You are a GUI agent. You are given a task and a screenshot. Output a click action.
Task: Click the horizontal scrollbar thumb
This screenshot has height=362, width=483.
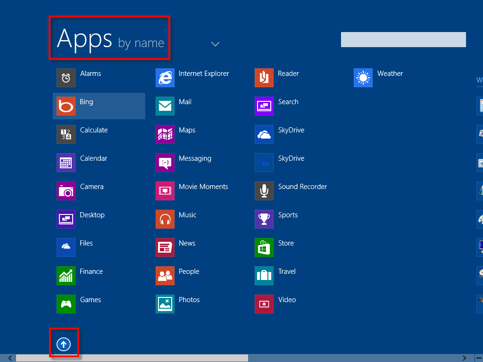click(x=132, y=358)
